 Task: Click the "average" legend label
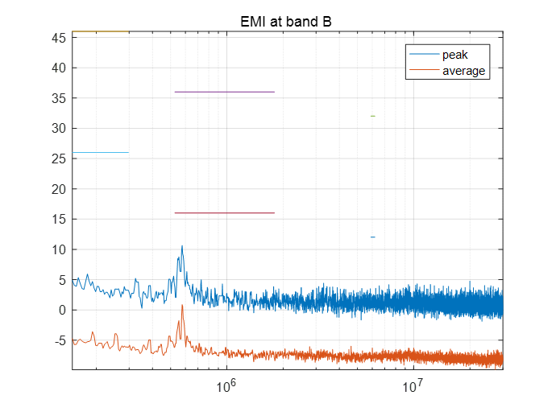(463, 71)
